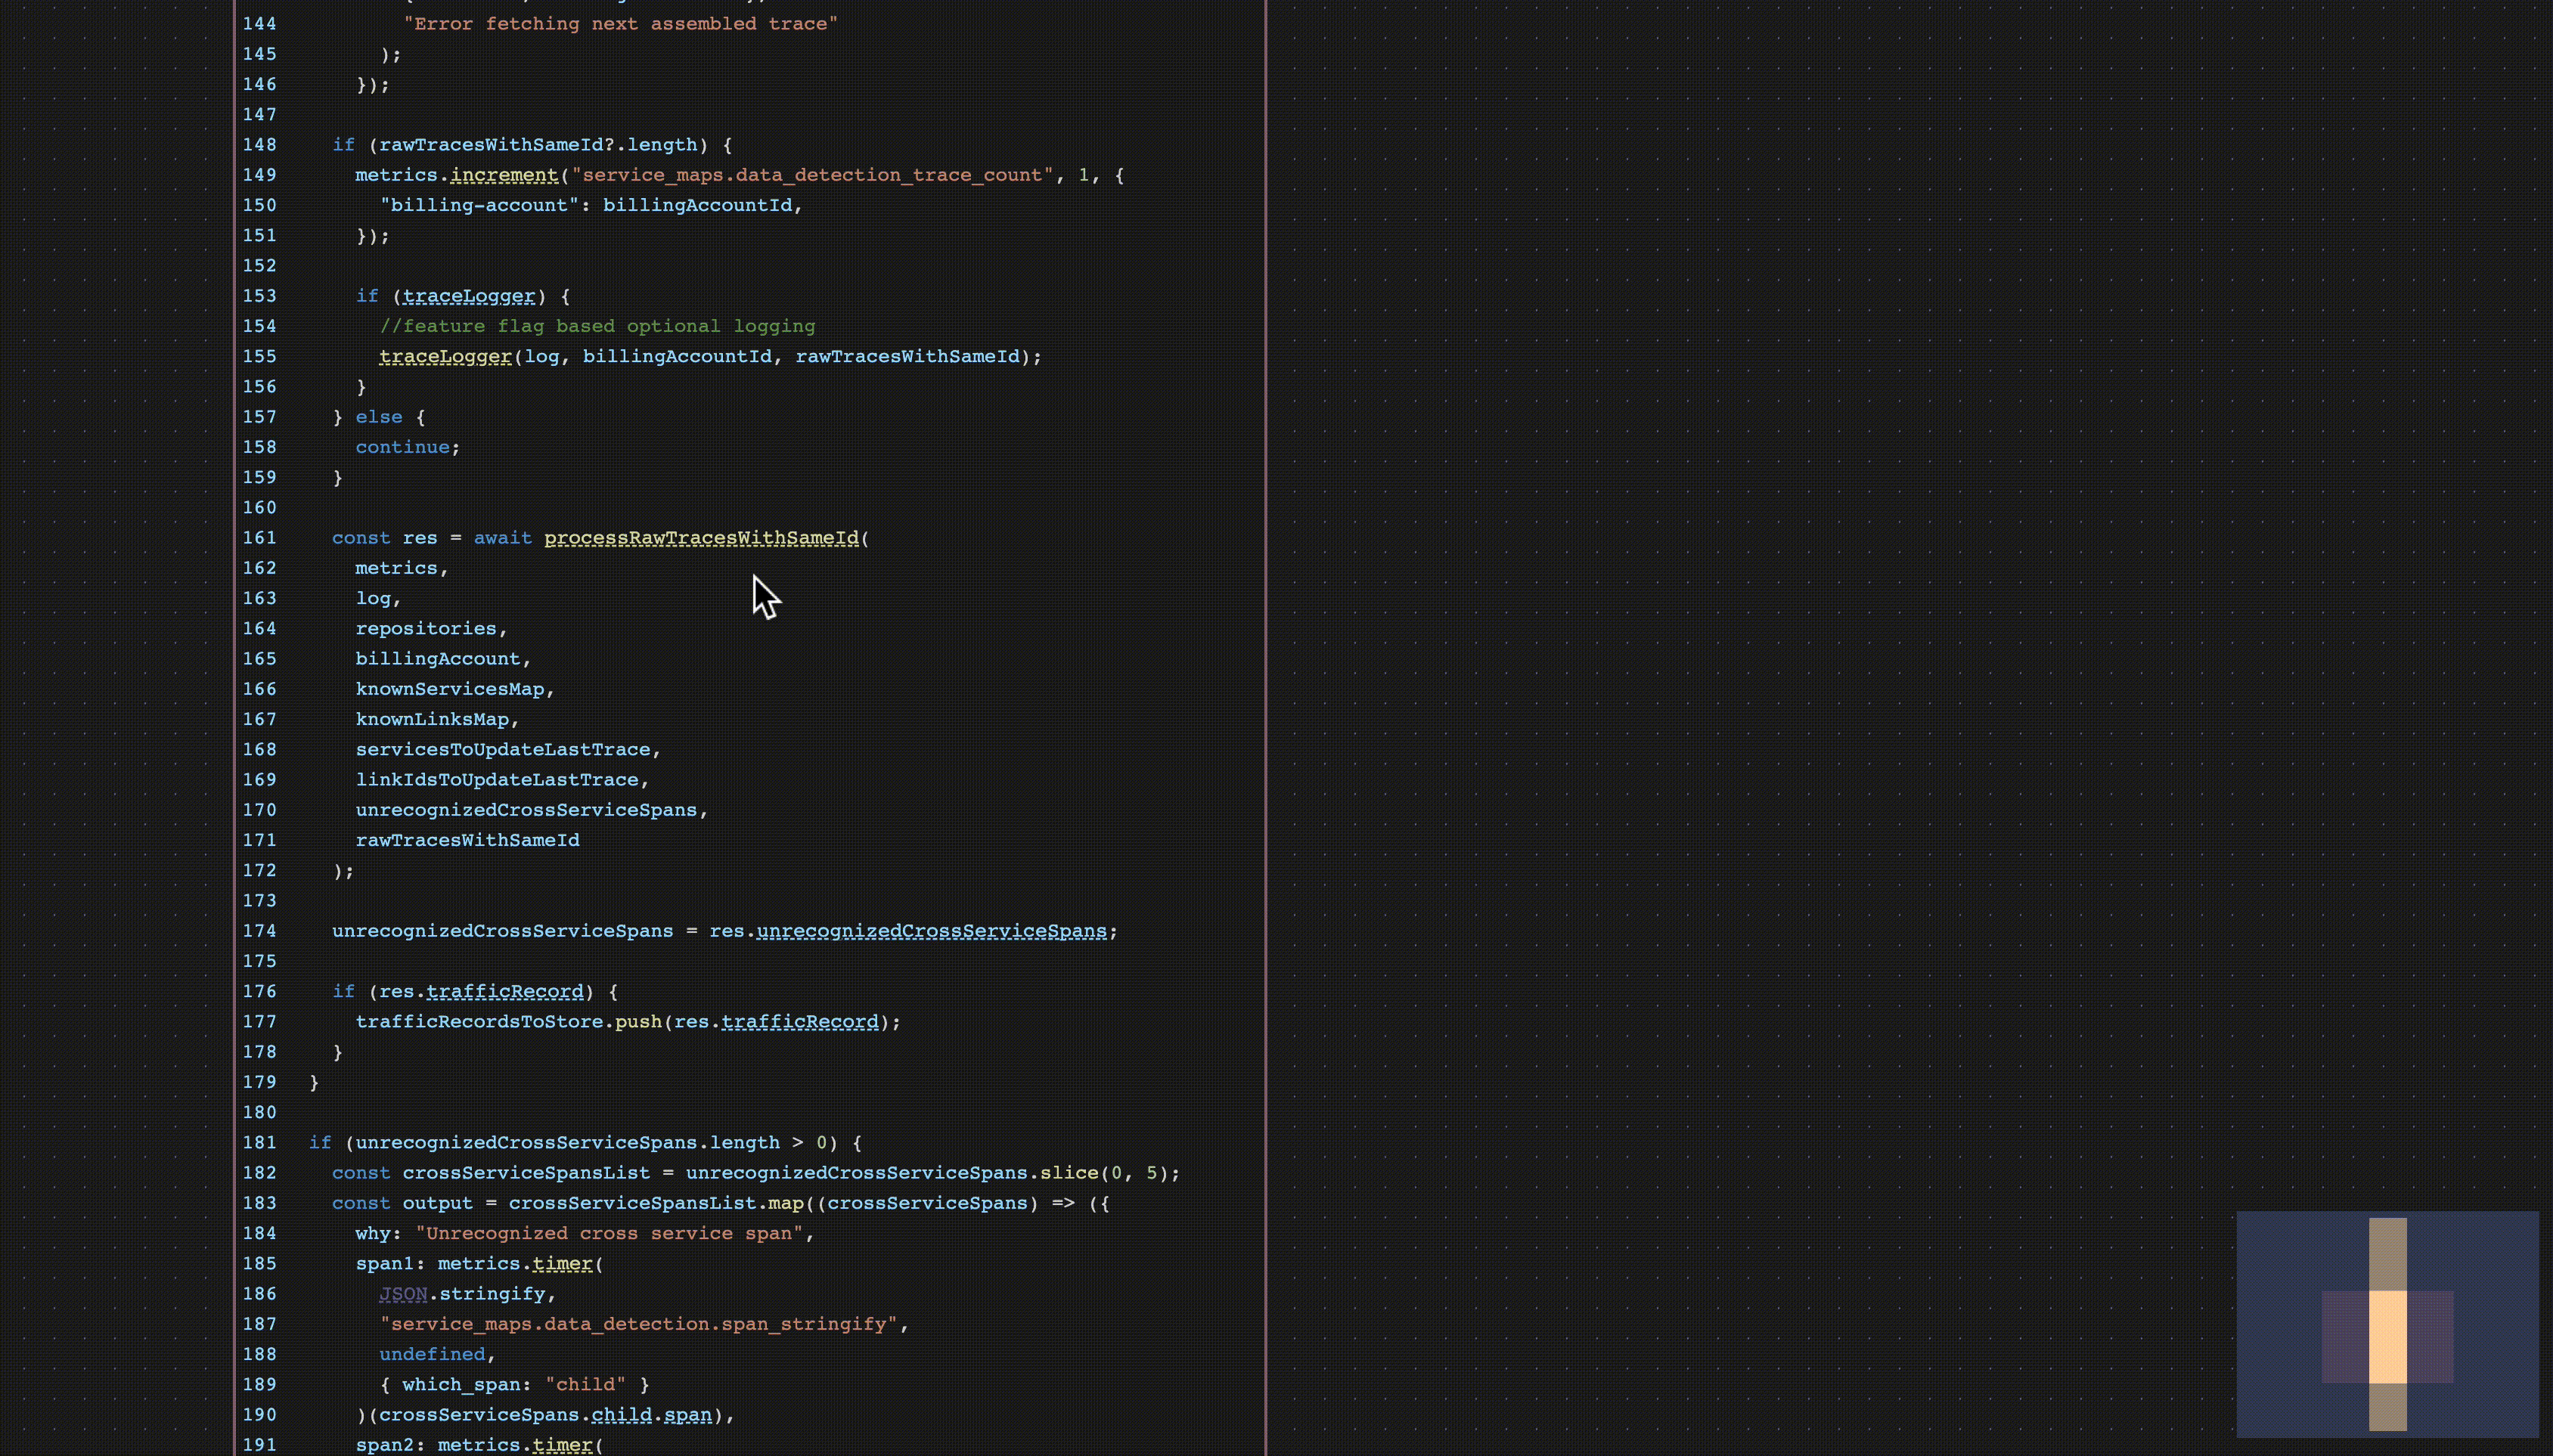Click the undefined keyword on line 188

pos(432,1354)
